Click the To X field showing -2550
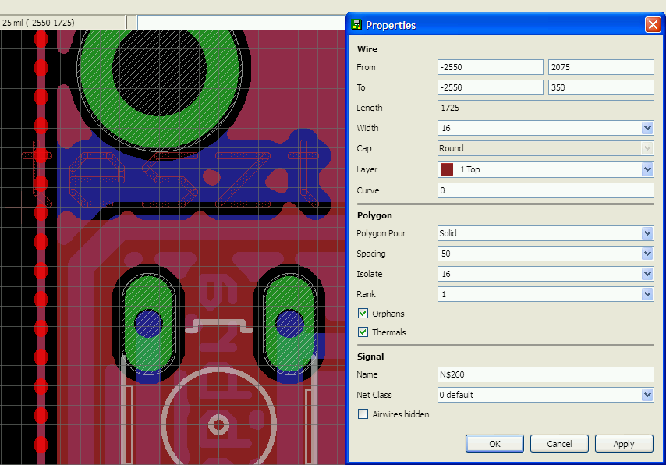Viewport: 666px width, 465px height. (491, 87)
